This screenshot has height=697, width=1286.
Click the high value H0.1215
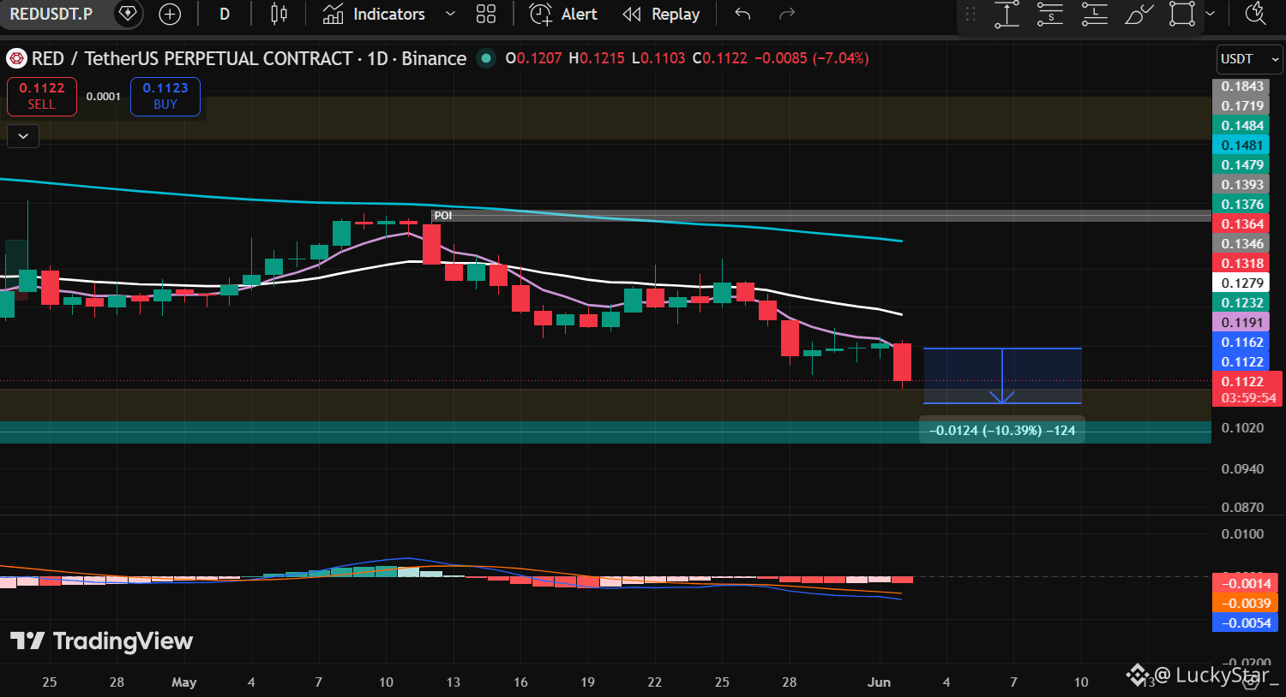point(597,58)
